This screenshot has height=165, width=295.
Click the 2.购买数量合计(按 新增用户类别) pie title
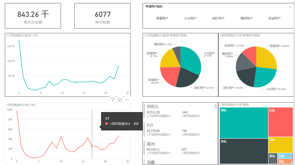point(240,35)
